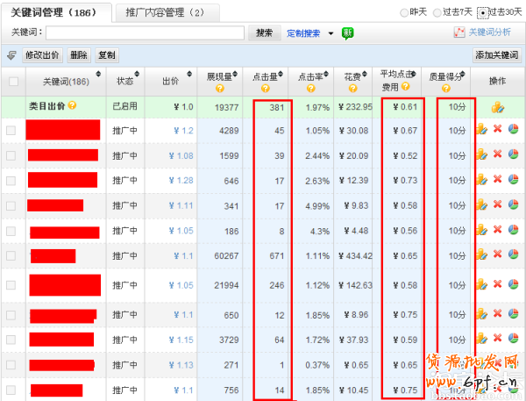Click the 搜索 button
Screen dimensions: 526x401
pyautogui.click(x=264, y=32)
